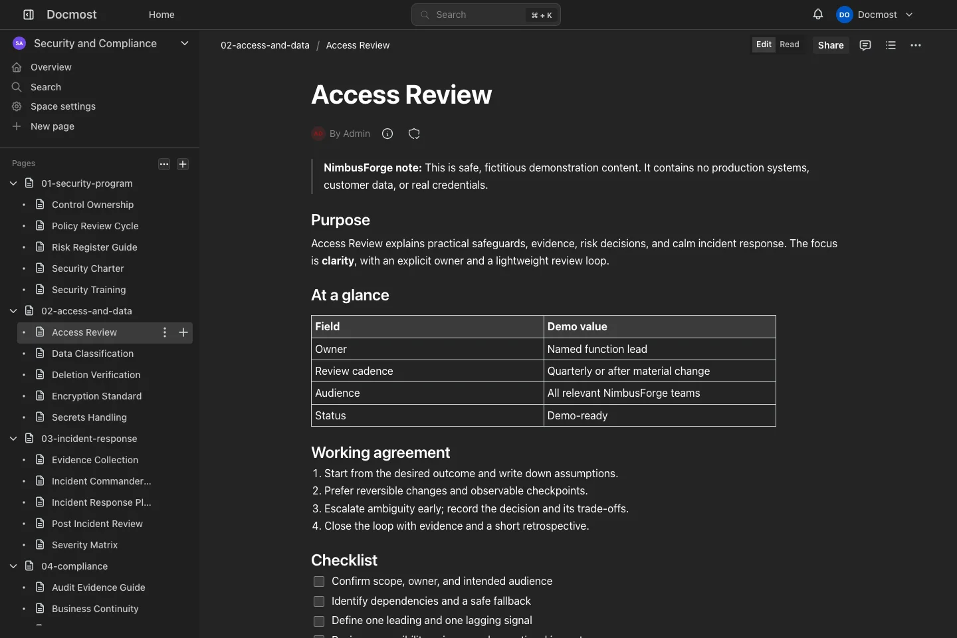Switch to Edit mode
The image size is (957, 638).
(x=764, y=45)
